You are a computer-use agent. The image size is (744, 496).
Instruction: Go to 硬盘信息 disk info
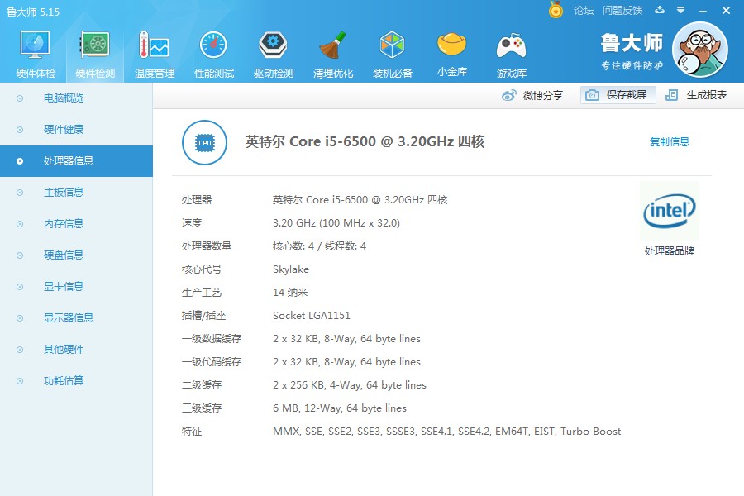(x=76, y=255)
